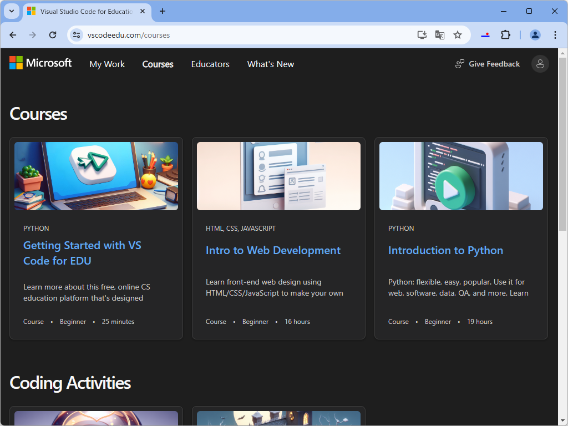Click the laptop thumbnail of Getting Started course
The width and height of the screenshot is (568, 426).
96,176
